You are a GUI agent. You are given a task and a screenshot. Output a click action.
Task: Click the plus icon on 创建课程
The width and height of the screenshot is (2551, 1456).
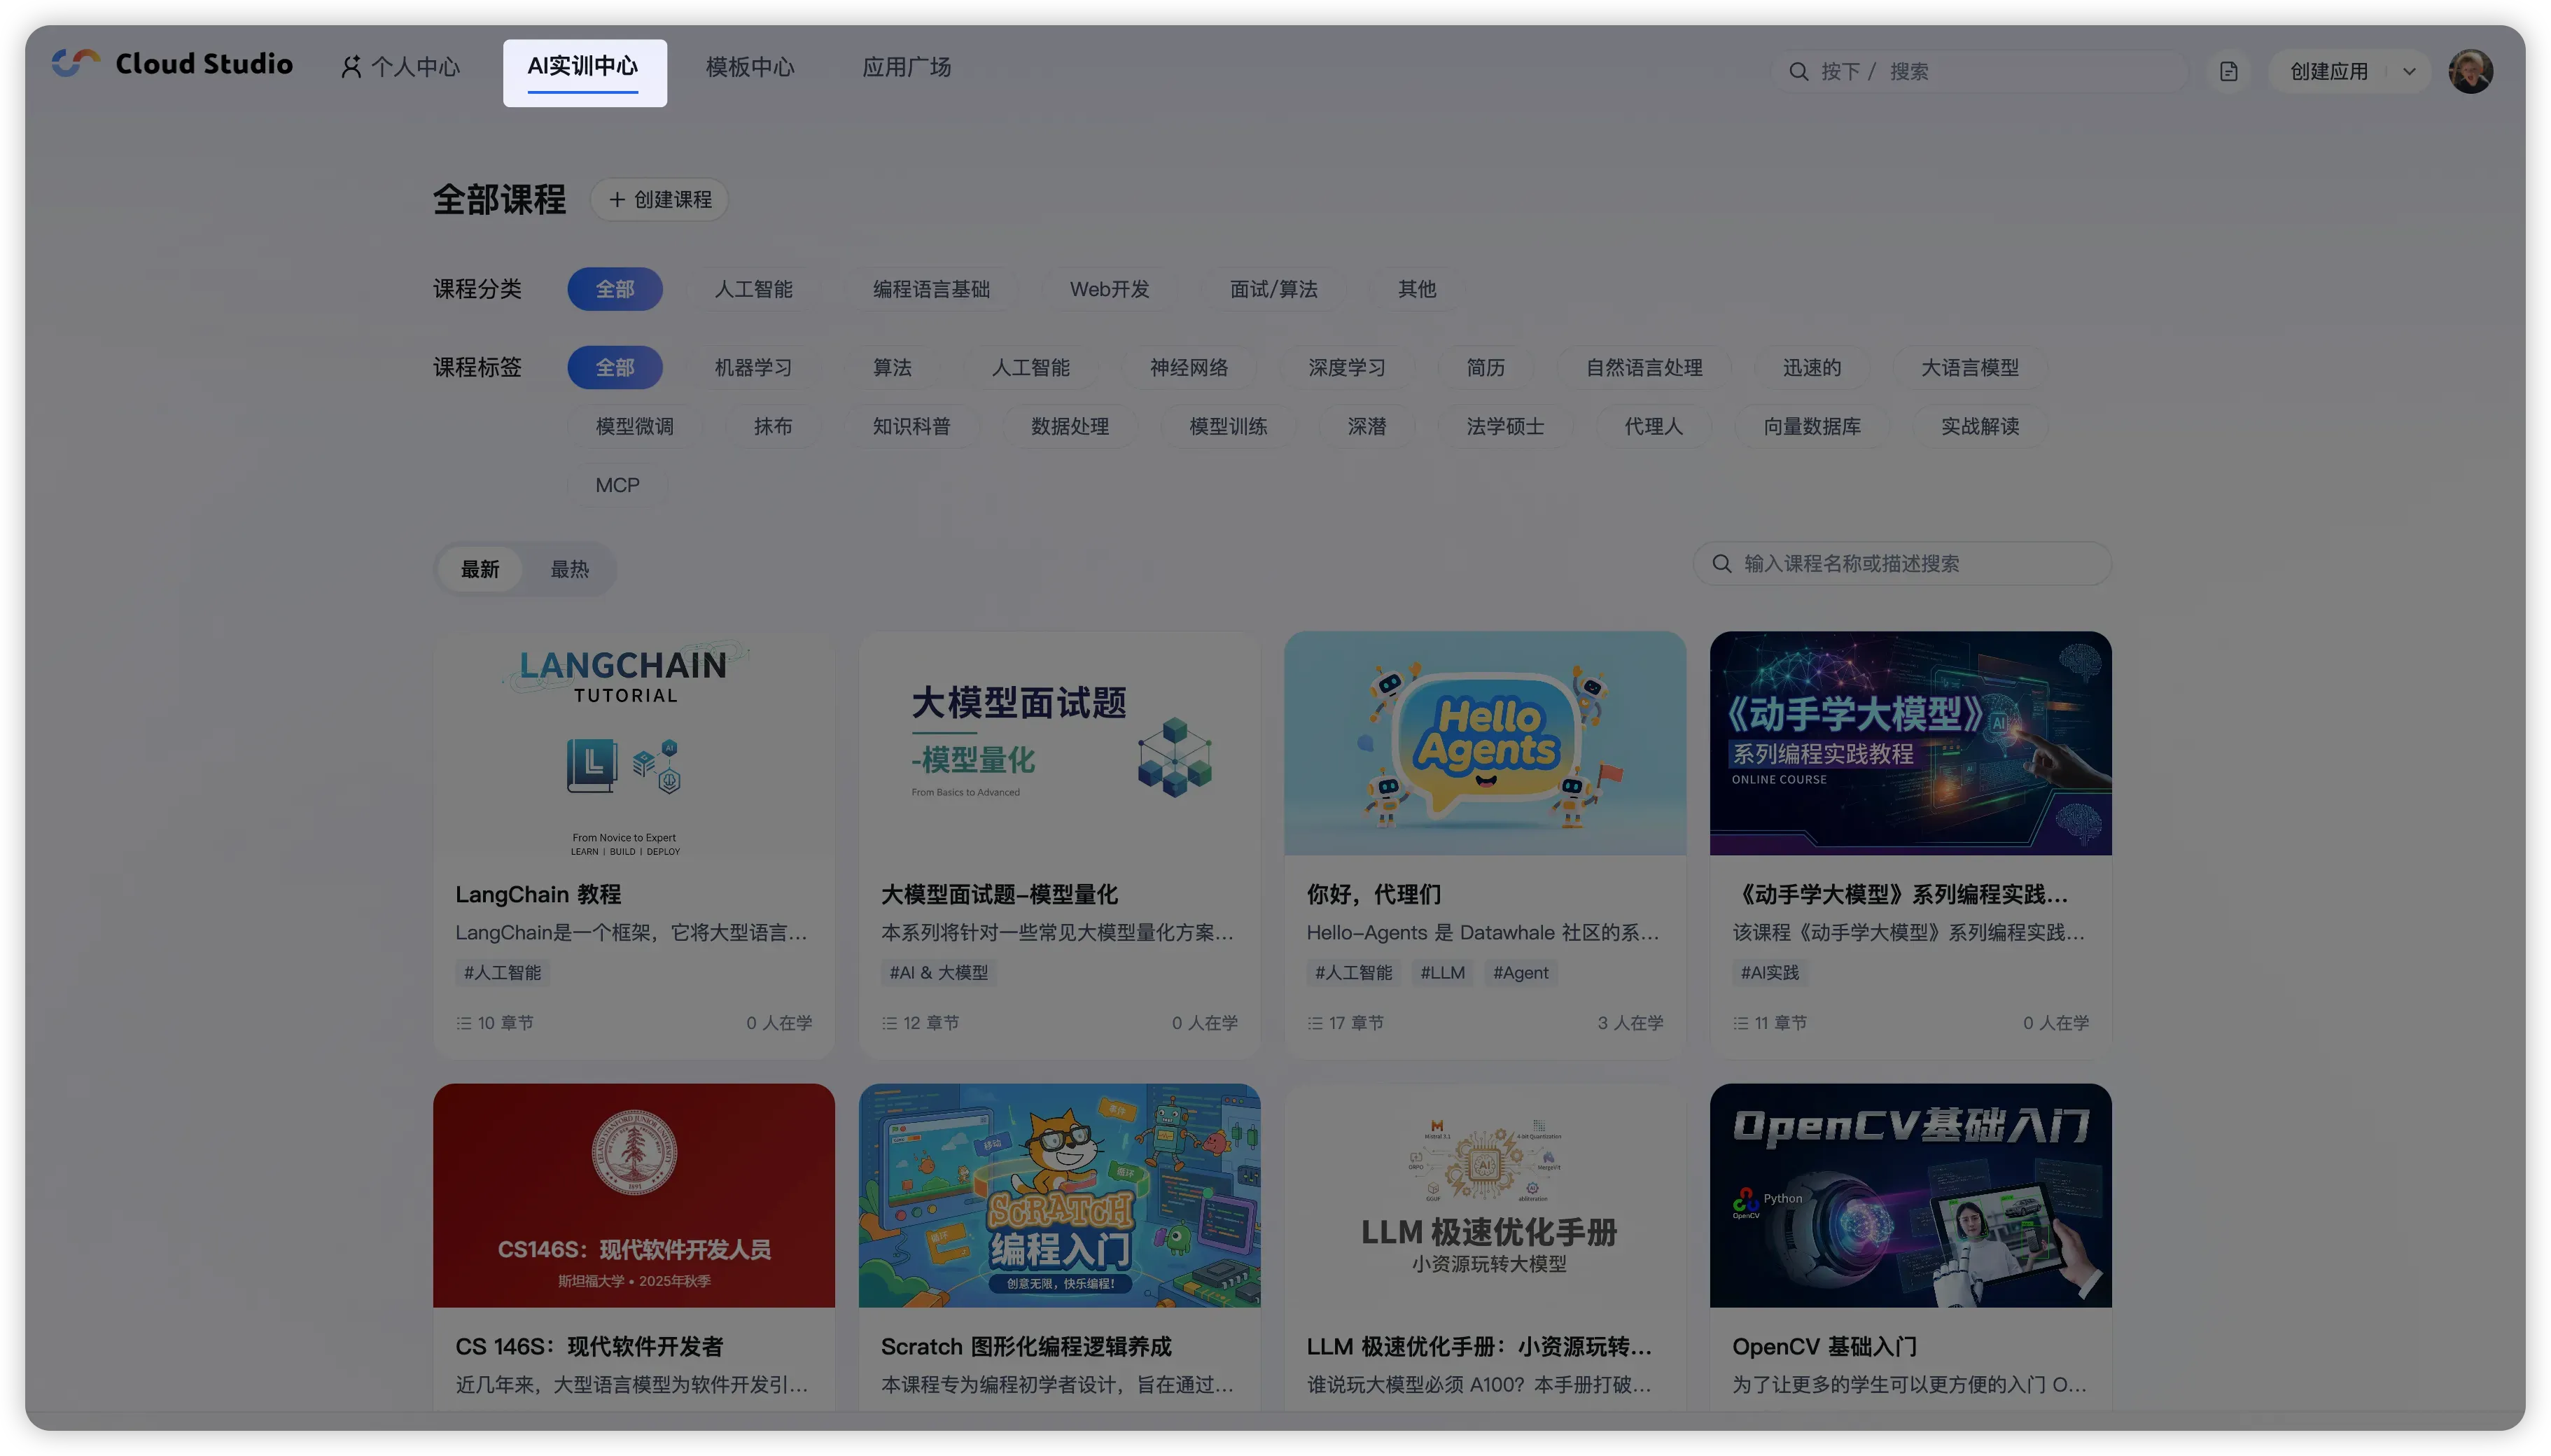pyautogui.click(x=617, y=200)
